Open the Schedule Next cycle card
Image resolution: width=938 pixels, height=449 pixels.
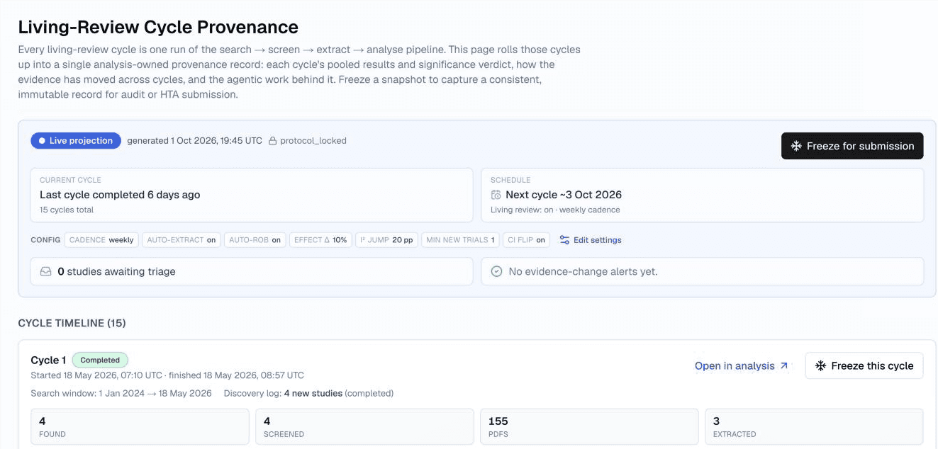[x=703, y=195]
